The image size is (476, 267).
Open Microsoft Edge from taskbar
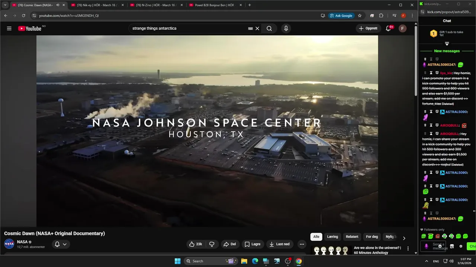[255, 261]
